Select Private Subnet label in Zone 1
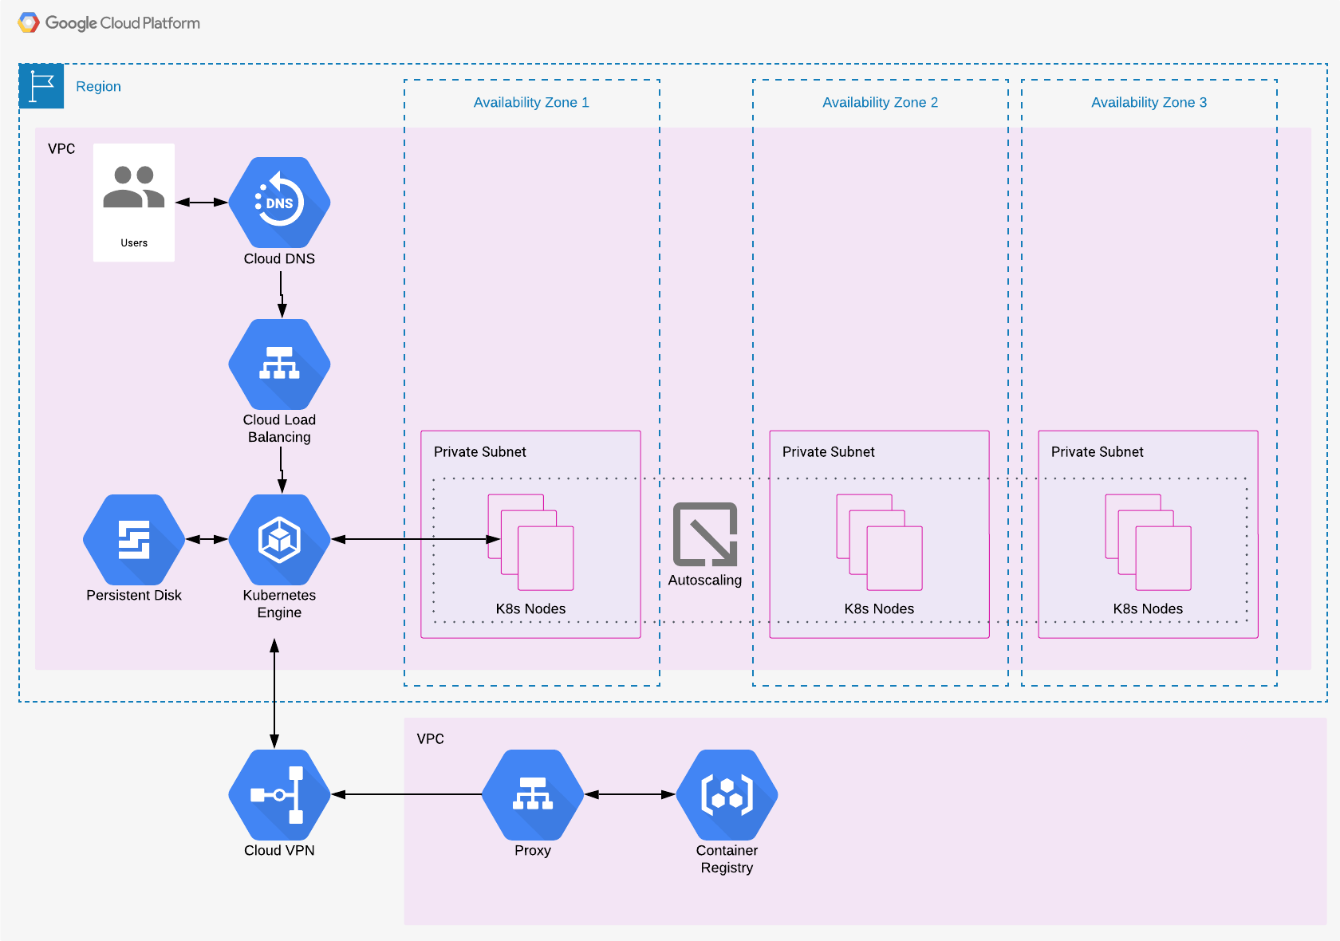The height and width of the screenshot is (941, 1340). click(480, 451)
